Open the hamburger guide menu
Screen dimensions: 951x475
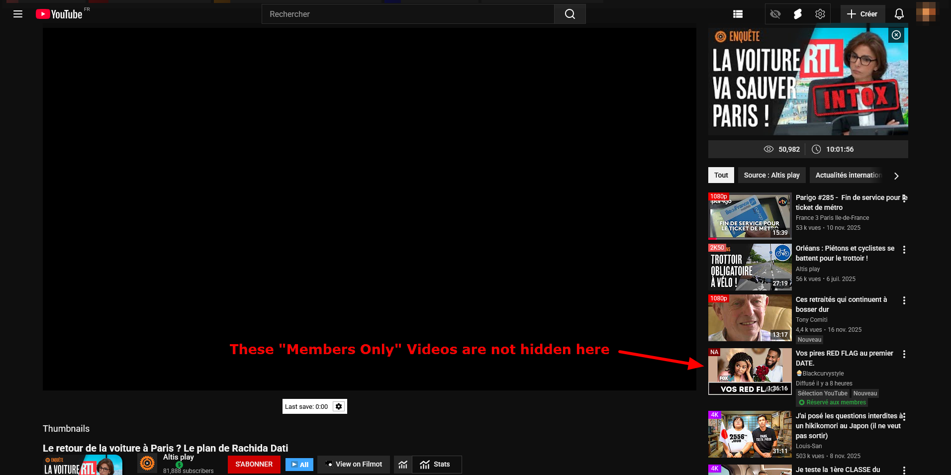(18, 14)
